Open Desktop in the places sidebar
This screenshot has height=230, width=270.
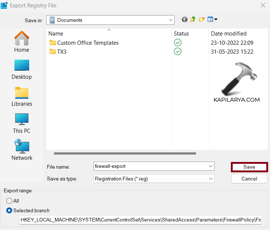22,70
